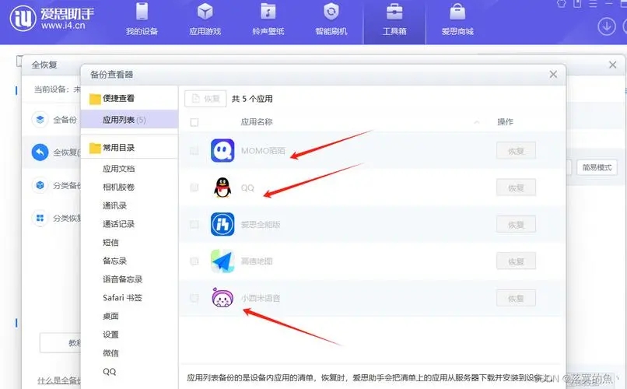
Task: Tick the MOMO陌陌 row checkbox
Action: pos(194,151)
